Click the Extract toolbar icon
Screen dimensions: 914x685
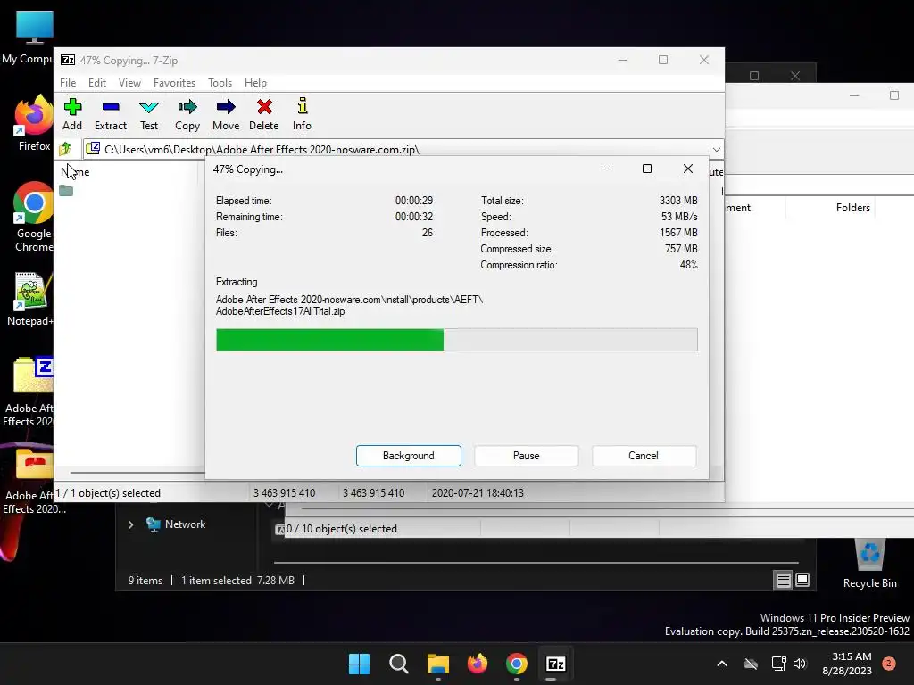tap(111, 114)
